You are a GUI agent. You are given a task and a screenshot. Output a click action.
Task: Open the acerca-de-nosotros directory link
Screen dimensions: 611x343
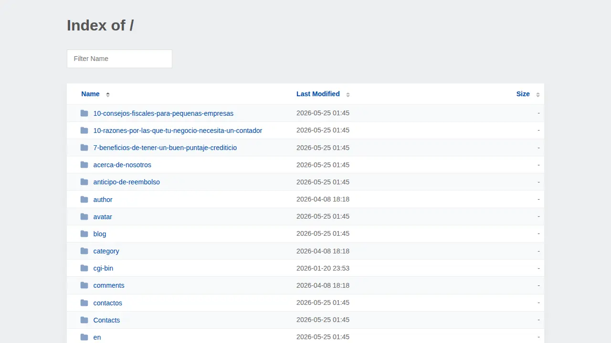point(122,165)
